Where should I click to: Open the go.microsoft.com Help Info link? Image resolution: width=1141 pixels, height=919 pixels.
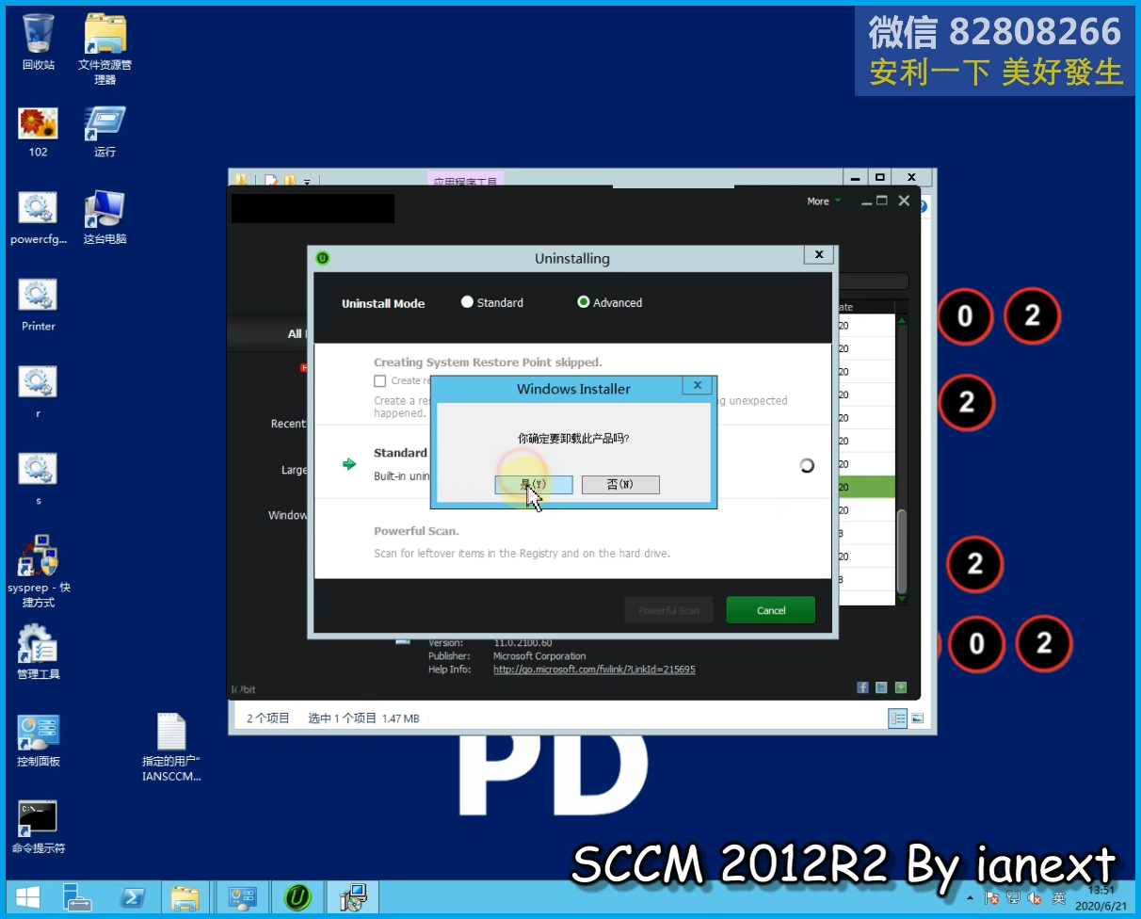[x=594, y=669]
